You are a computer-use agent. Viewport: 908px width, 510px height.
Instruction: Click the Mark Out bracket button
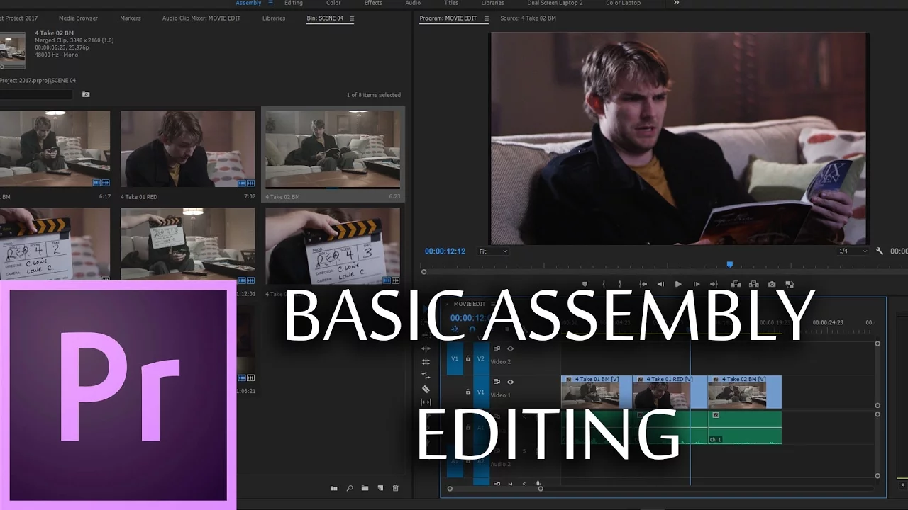coord(620,284)
